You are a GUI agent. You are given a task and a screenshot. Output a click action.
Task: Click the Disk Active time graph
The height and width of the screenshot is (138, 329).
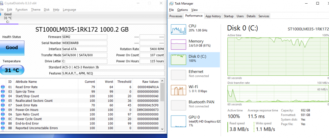278,57
